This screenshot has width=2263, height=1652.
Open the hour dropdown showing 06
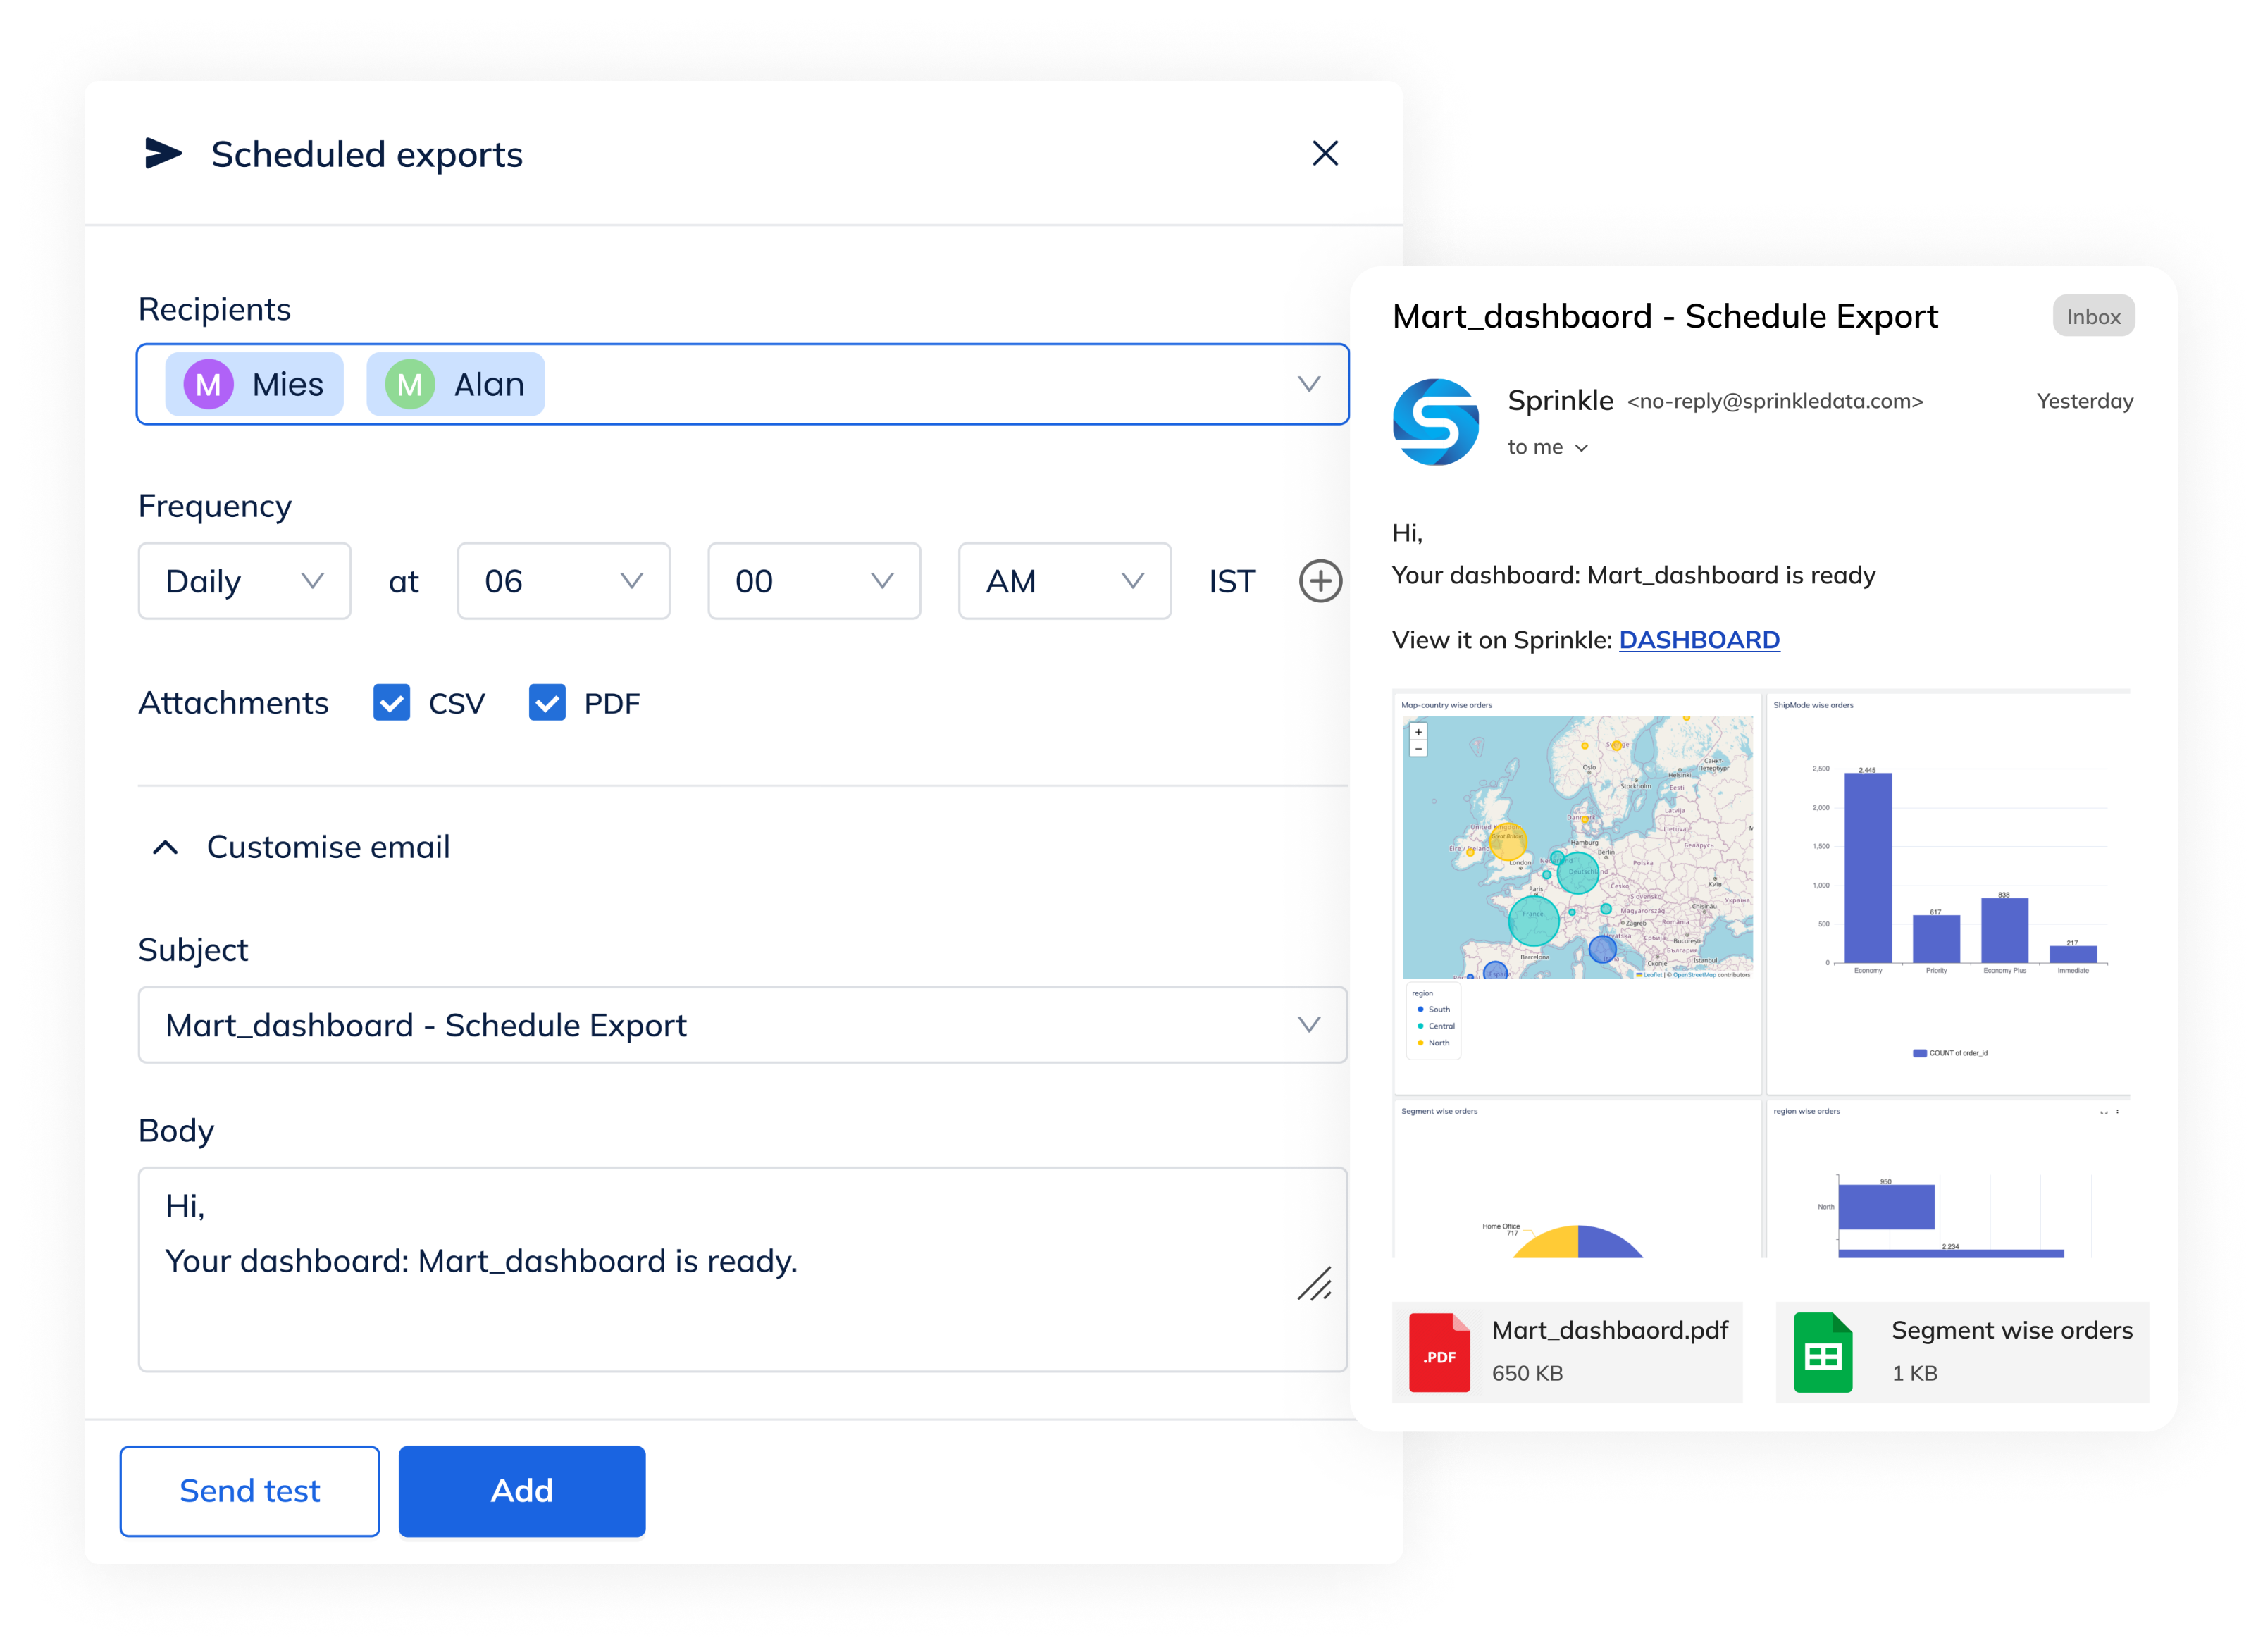tap(563, 581)
